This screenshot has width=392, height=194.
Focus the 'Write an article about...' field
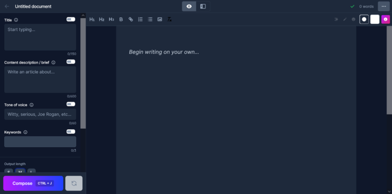[40, 79]
